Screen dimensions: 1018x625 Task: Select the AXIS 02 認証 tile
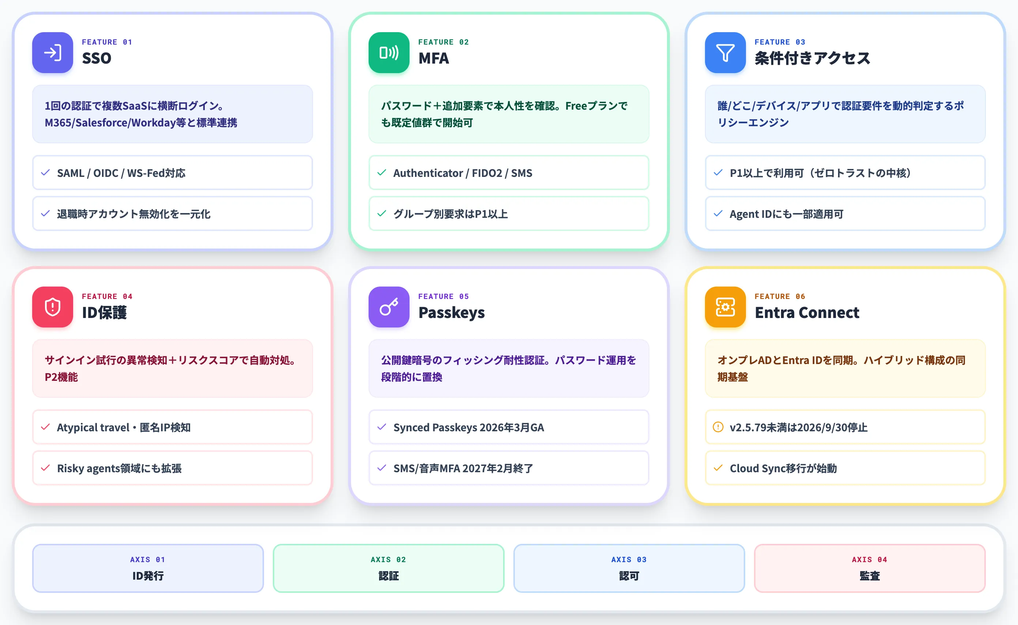click(x=388, y=568)
